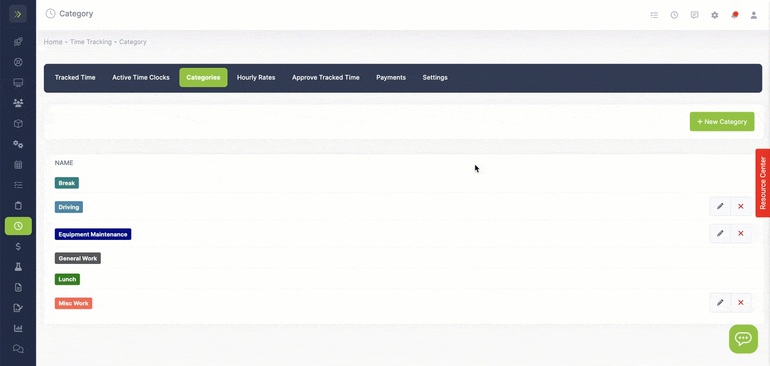Image resolution: width=770 pixels, height=366 pixels.
Task: Select the Categories tab
Action: coord(203,77)
